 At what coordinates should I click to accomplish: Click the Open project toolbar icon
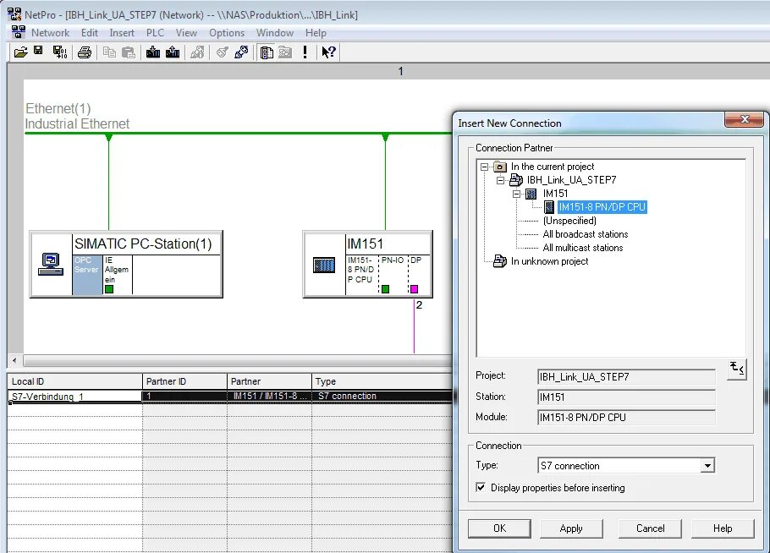coord(20,52)
